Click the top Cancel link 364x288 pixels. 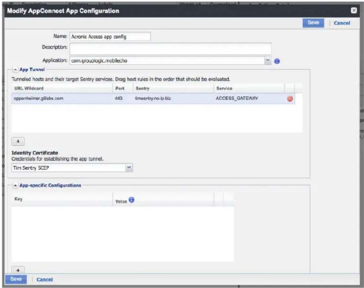[x=342, y=23]
